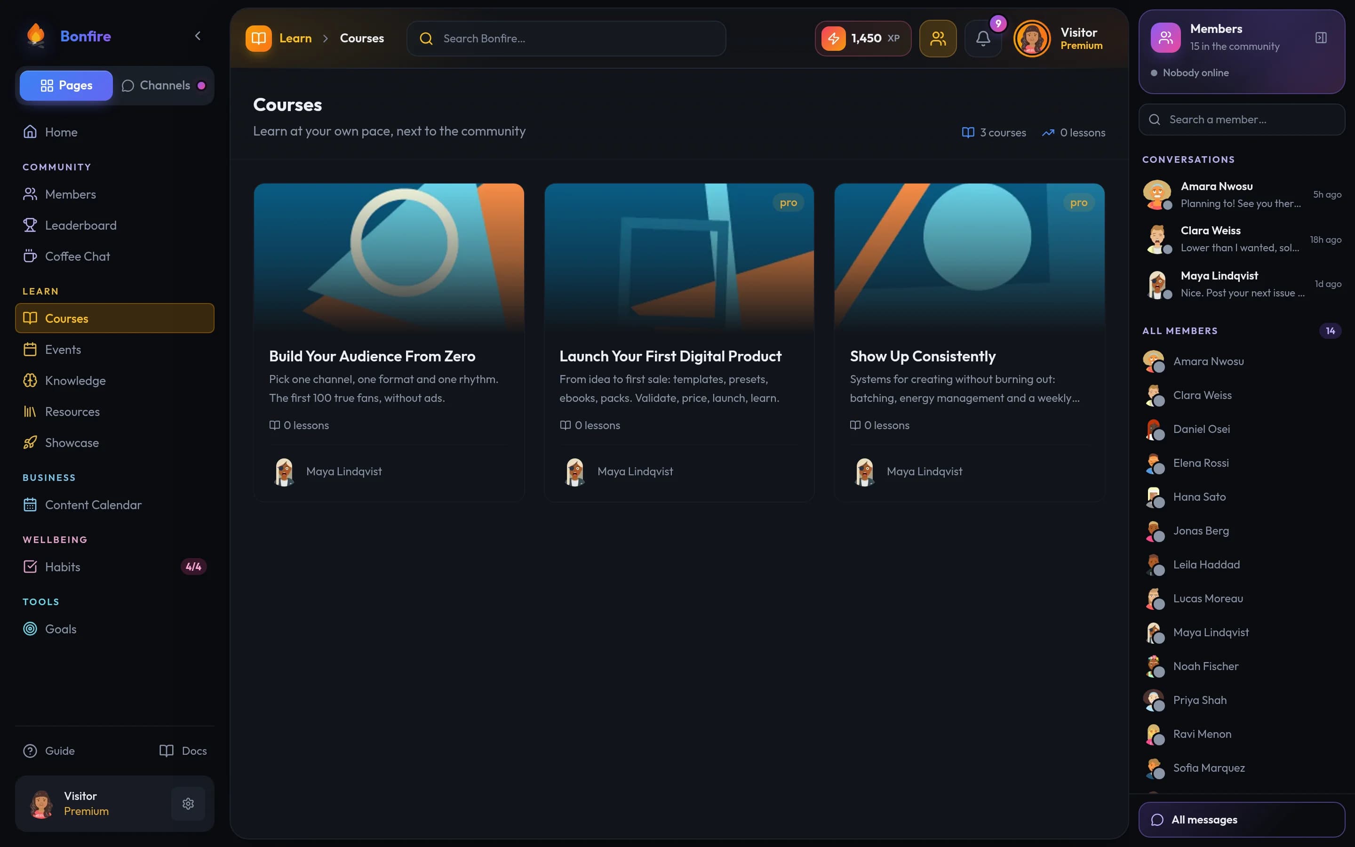The width and height of the screenshot is (1355, 847).
Task: Select Hana Sato in the members list
Action: tap(1241, 497)
